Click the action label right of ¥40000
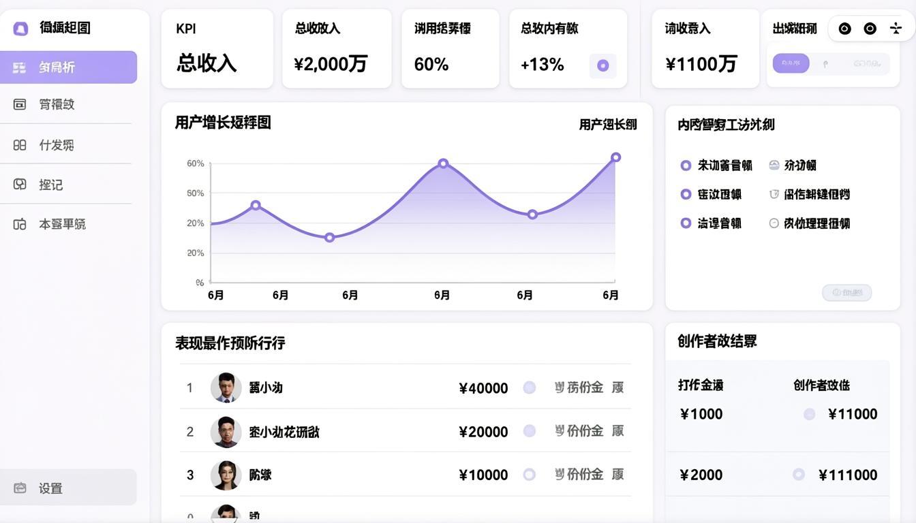 click(590, 387)
